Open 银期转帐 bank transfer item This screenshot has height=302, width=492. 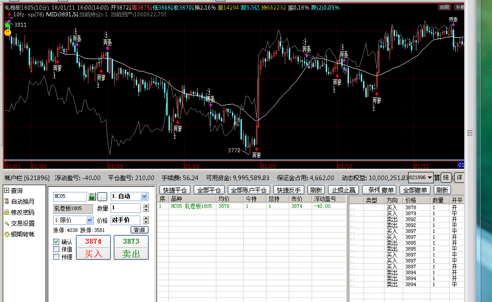coord(22,234)
